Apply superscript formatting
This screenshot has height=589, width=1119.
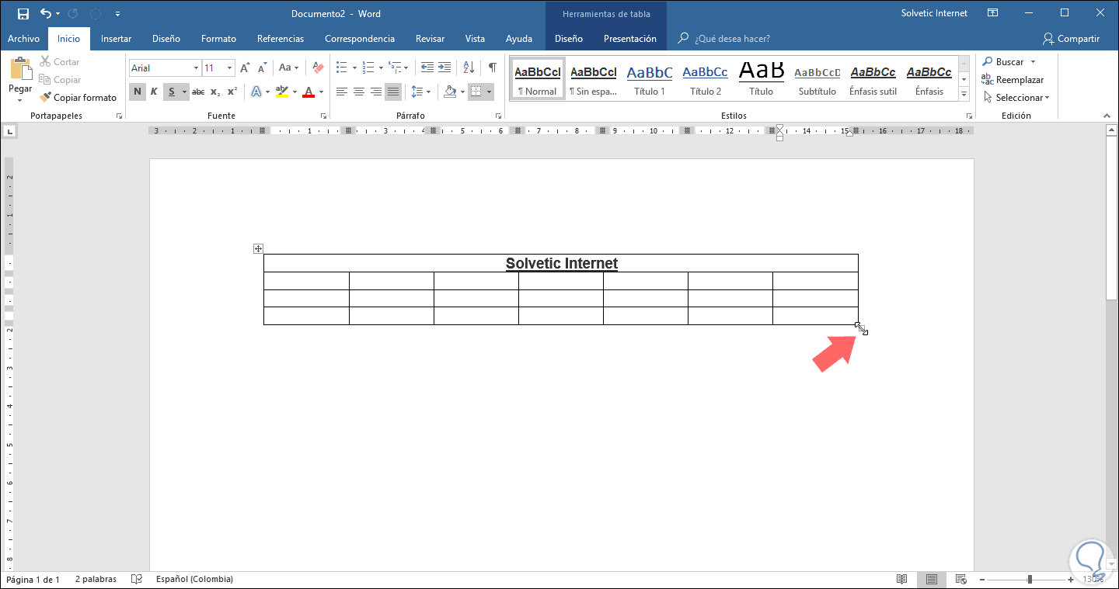pos(232,92)
